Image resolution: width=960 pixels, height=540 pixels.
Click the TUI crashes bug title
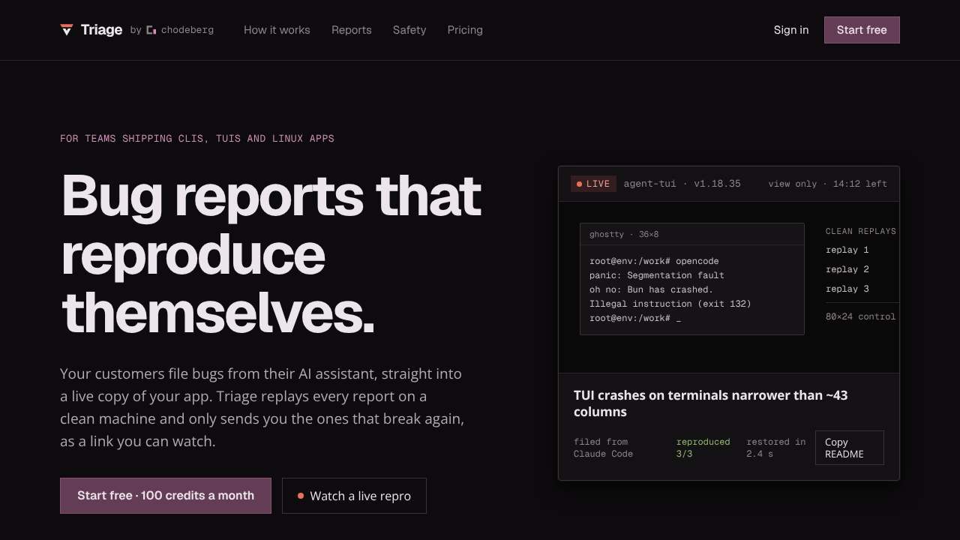coord(711,403)
